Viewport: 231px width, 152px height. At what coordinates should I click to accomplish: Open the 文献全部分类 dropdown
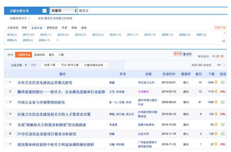(x=44, y=11)
